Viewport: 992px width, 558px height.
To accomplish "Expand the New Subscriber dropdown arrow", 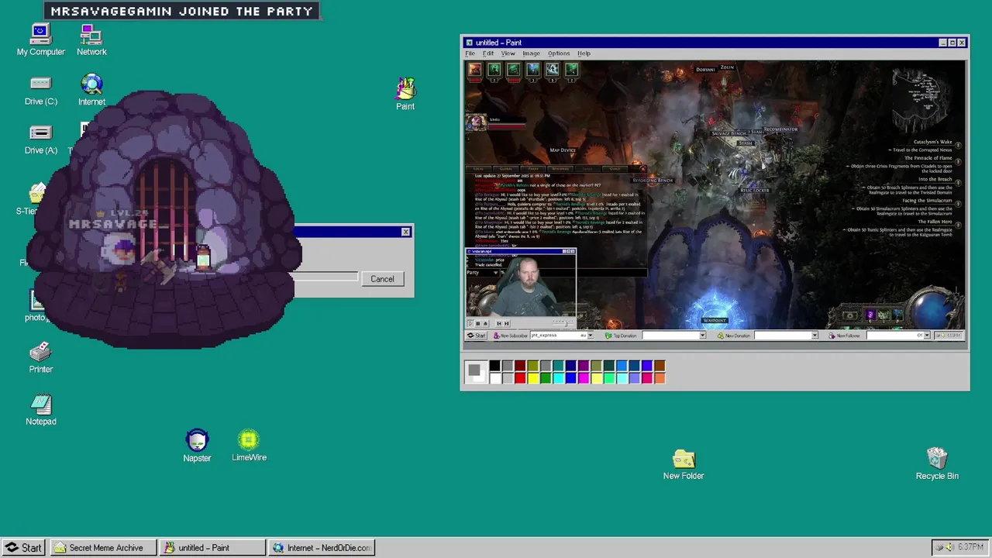I will pos(591,336).
